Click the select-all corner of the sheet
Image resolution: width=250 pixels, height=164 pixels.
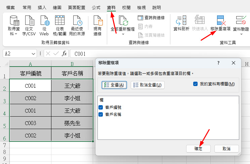[x=6, y=64]
